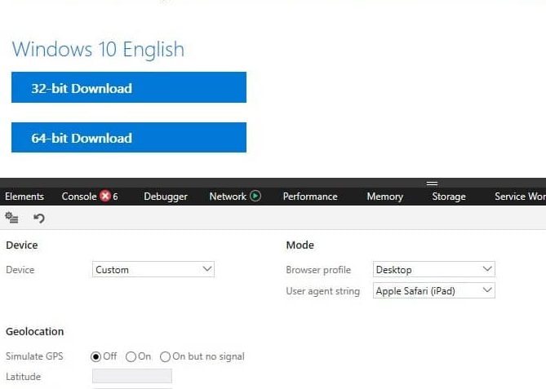Switch to the Memory tab
Screen dimensions: 546x389
384,197
